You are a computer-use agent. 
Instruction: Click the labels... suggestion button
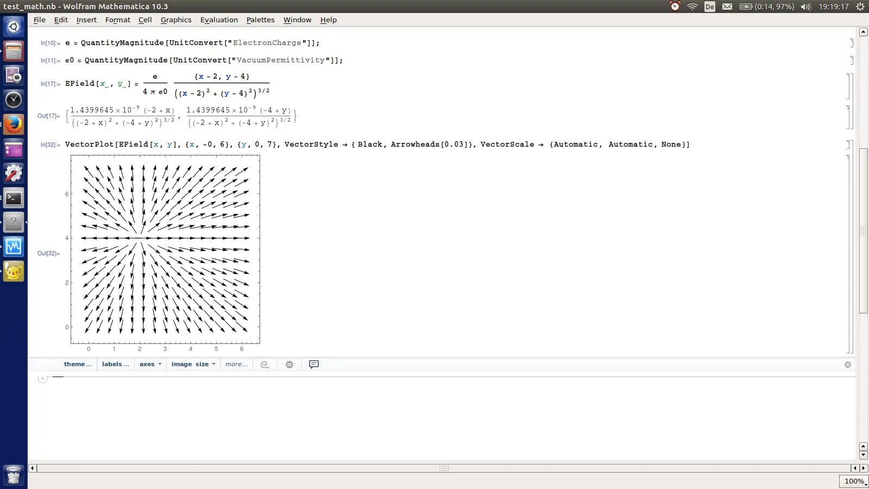116,365
